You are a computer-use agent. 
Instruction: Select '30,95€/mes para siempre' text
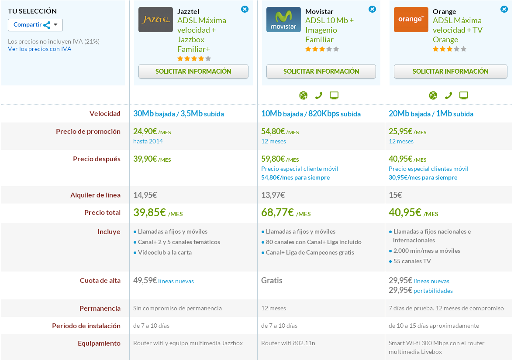click(423, 177)
